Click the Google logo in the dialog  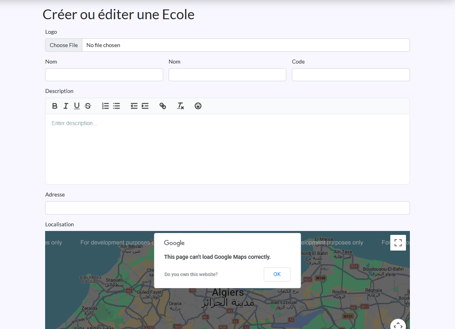(174, 243)
